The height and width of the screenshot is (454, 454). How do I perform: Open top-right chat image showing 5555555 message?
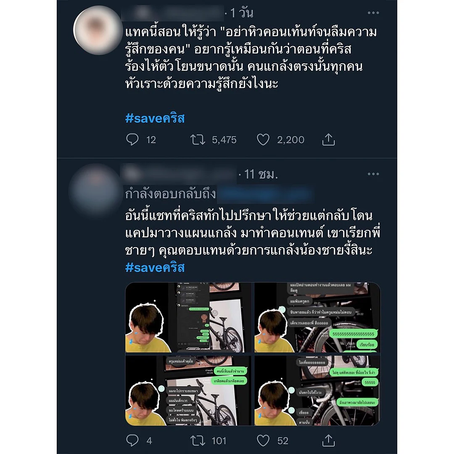pos(317,317)
